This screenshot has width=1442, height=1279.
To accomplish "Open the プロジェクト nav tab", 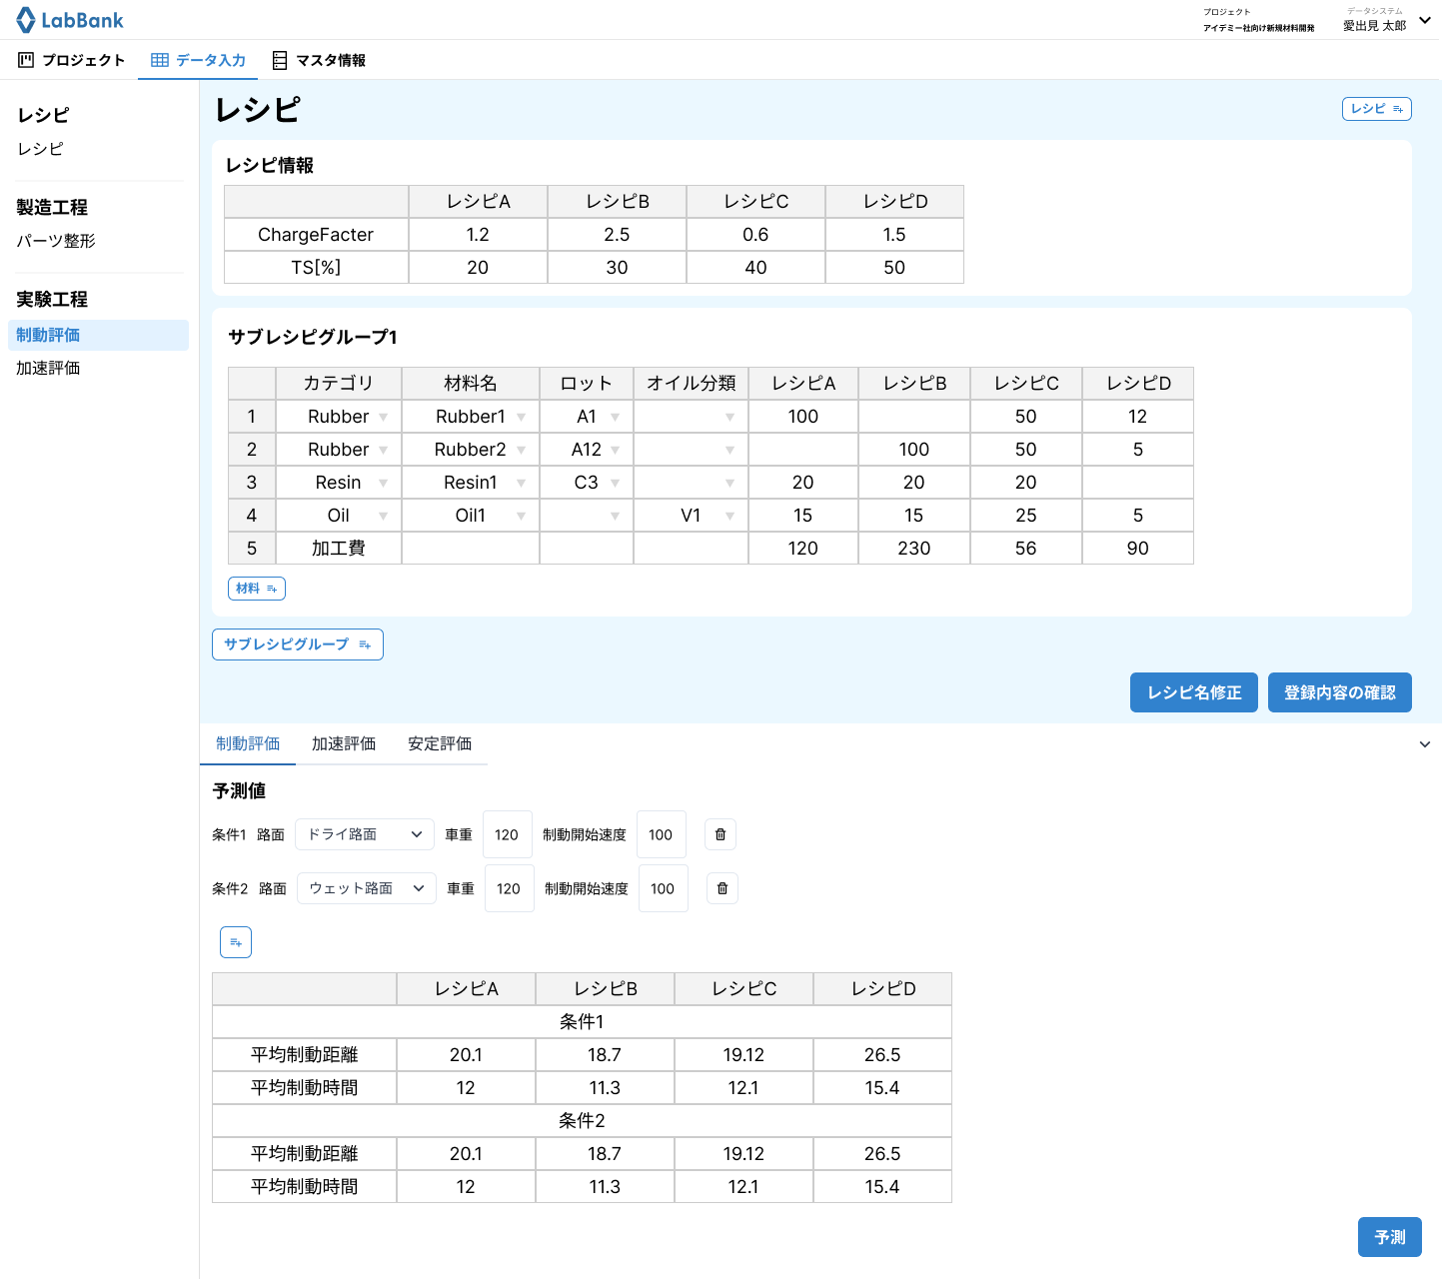I will click(72, 60).
